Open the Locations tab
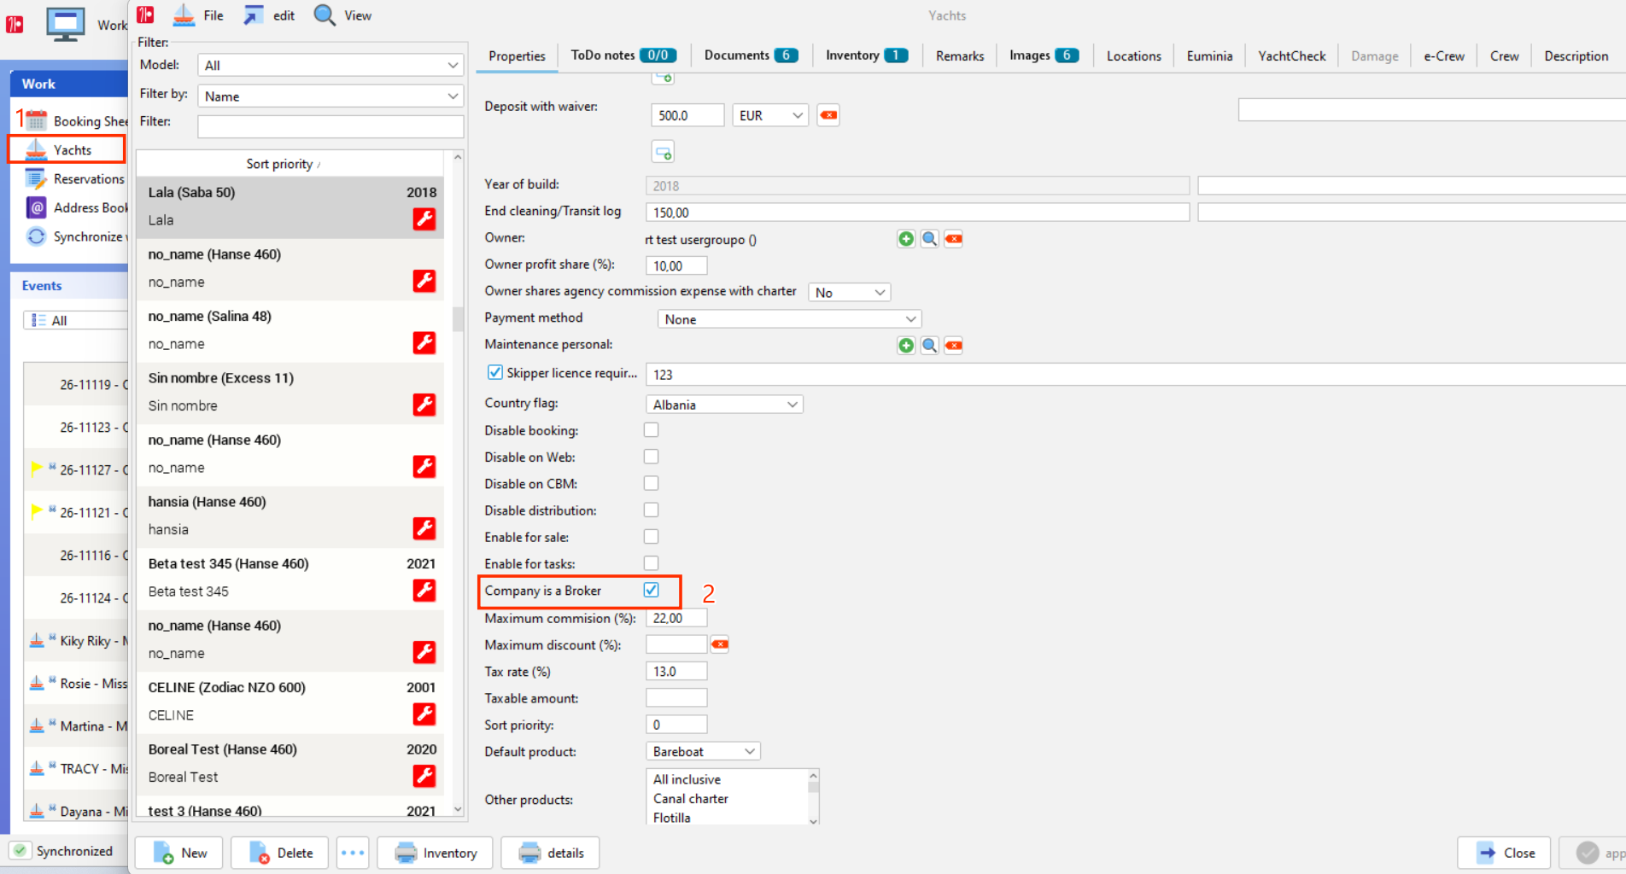1626x874 pixels. click(1133, 56)
